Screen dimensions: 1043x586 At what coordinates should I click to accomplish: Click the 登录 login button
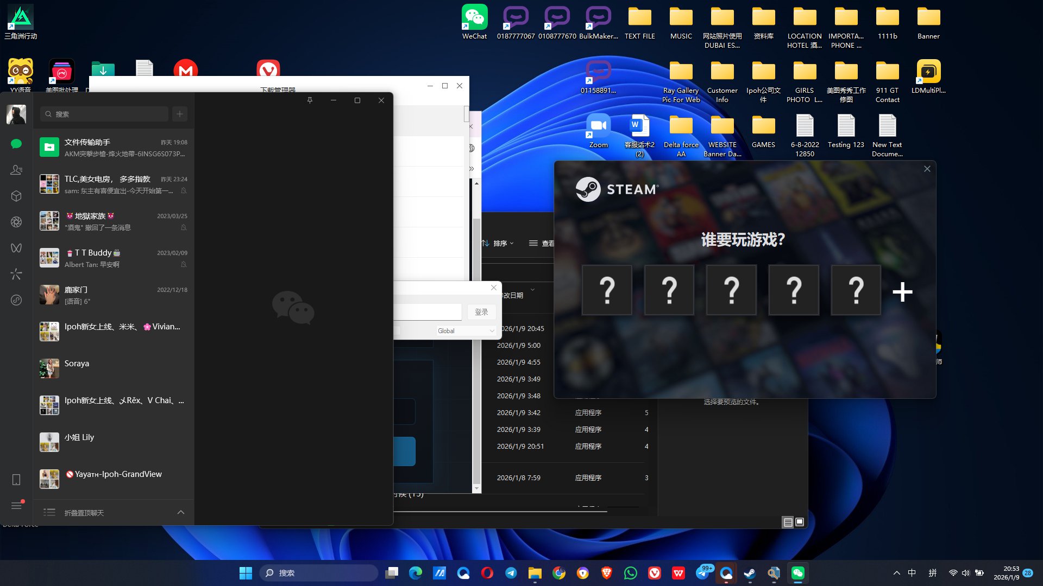(481, 312)
